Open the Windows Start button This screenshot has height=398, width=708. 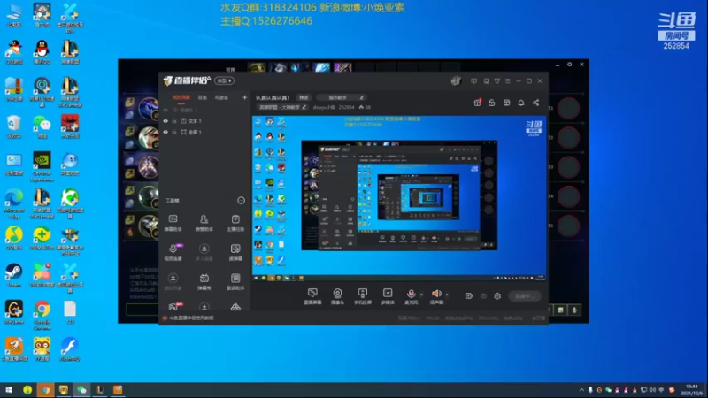9,390
